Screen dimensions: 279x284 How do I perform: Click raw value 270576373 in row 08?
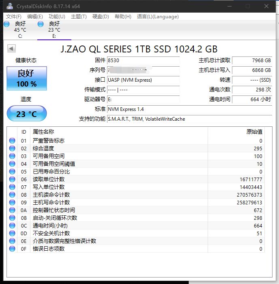coord(249,195)
